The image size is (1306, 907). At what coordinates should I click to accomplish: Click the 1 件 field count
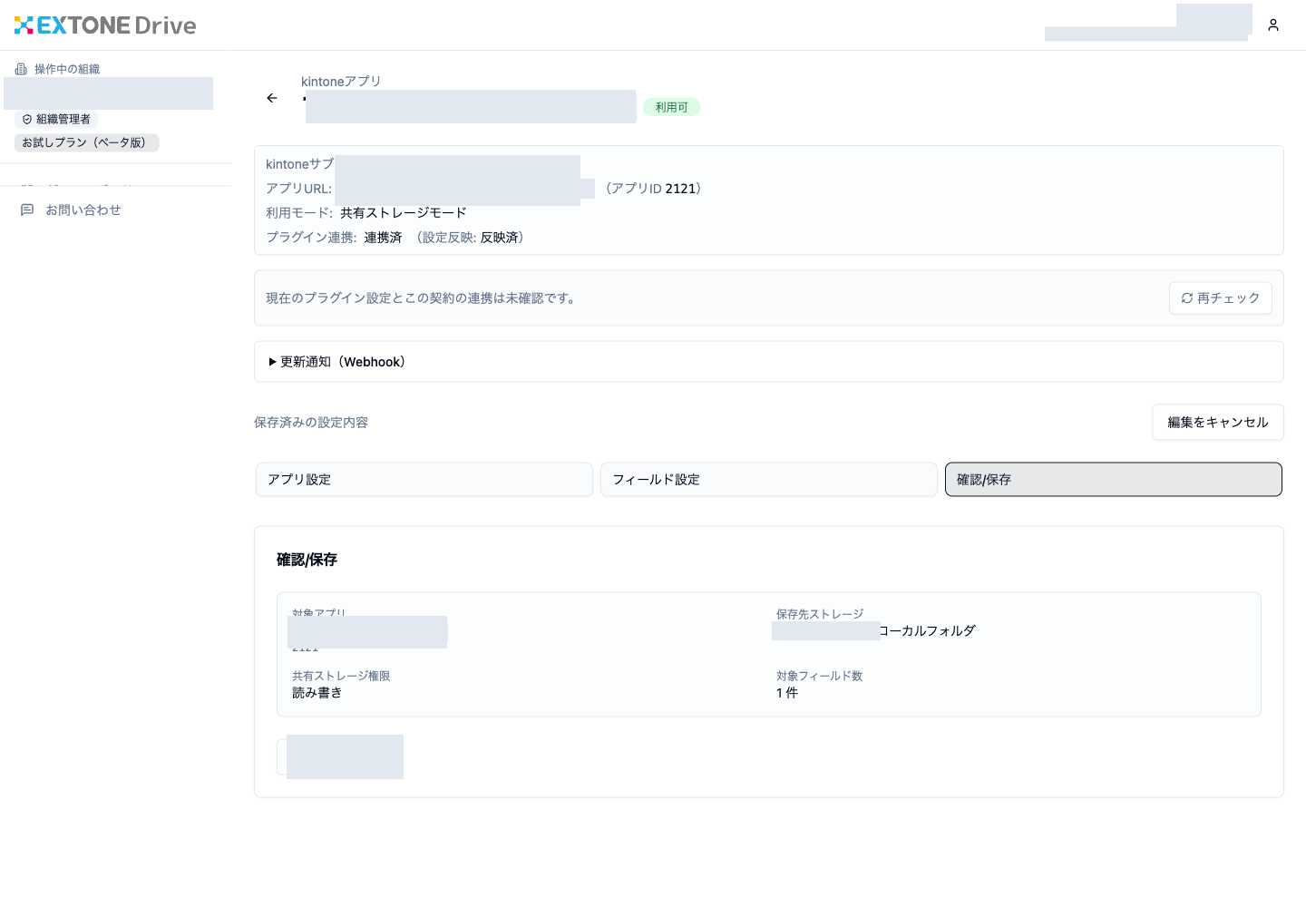pos(787,693)
